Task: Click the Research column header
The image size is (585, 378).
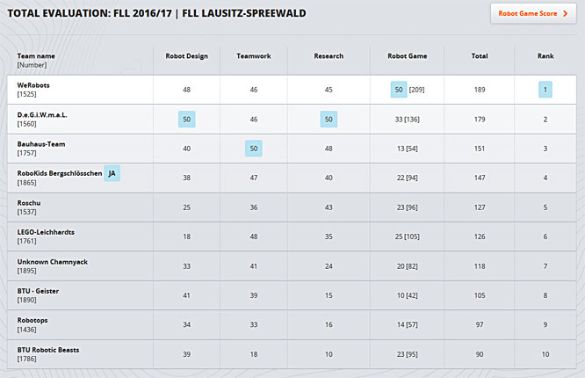Action: (x=329, y=56)
